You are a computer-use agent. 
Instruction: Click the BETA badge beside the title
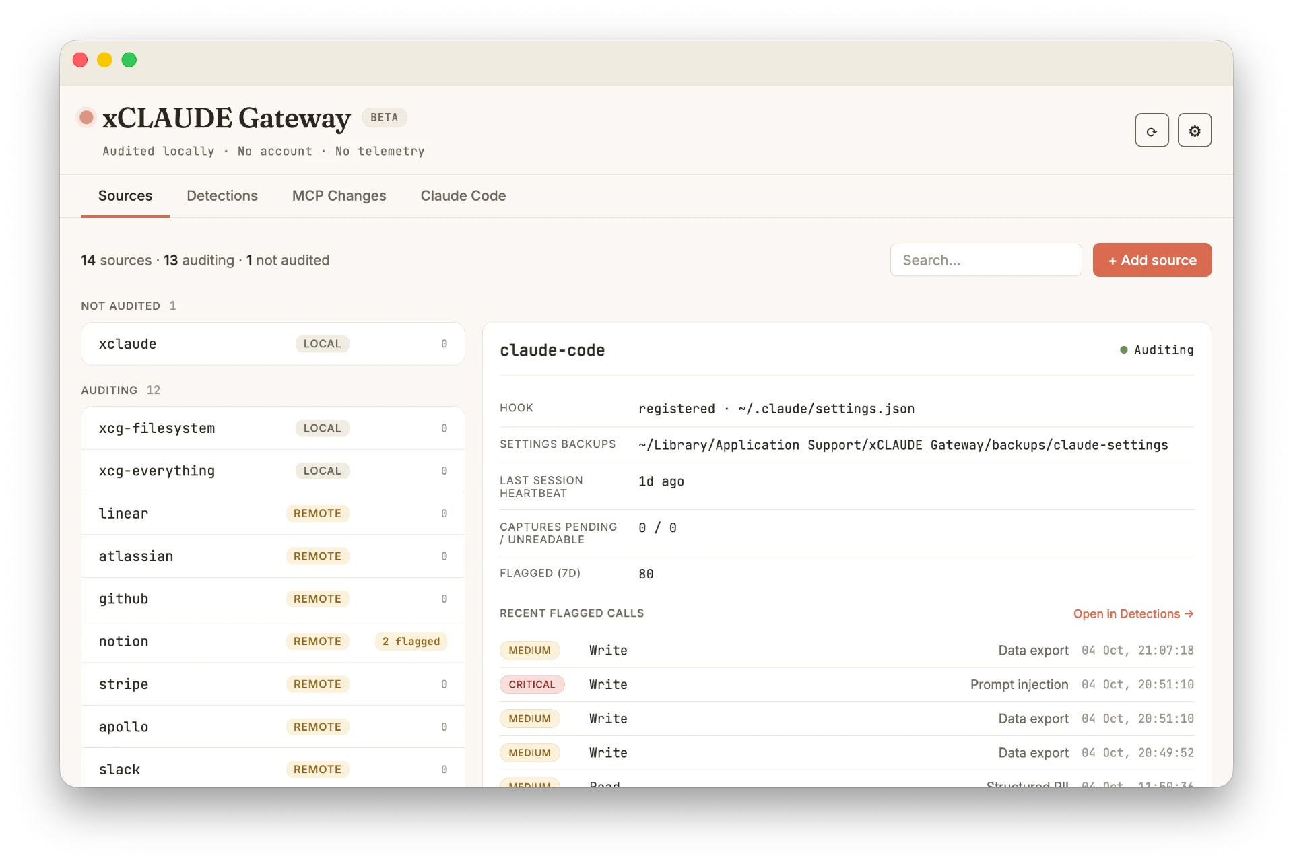click(384, 117)
